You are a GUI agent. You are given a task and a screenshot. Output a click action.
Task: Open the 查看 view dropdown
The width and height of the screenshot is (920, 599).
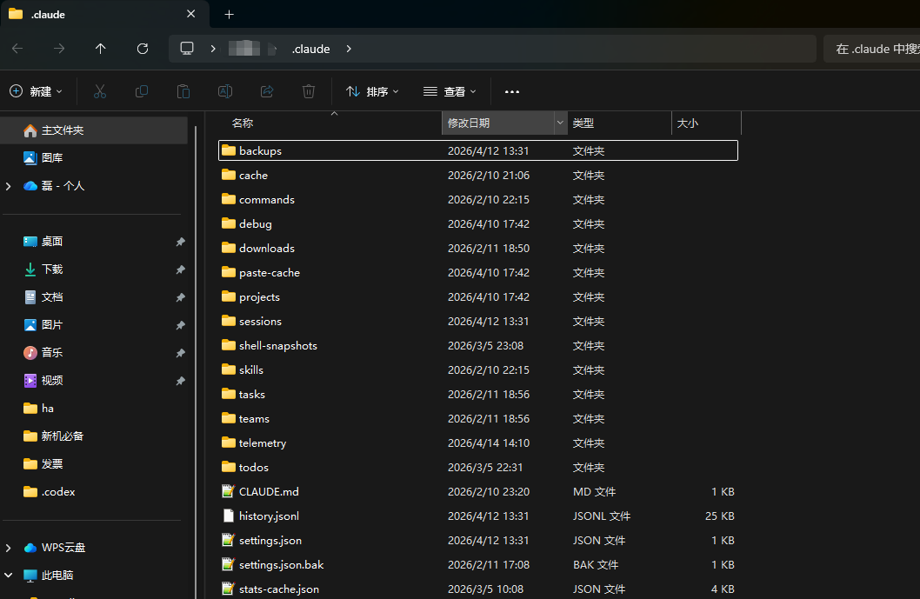[450, 91]
